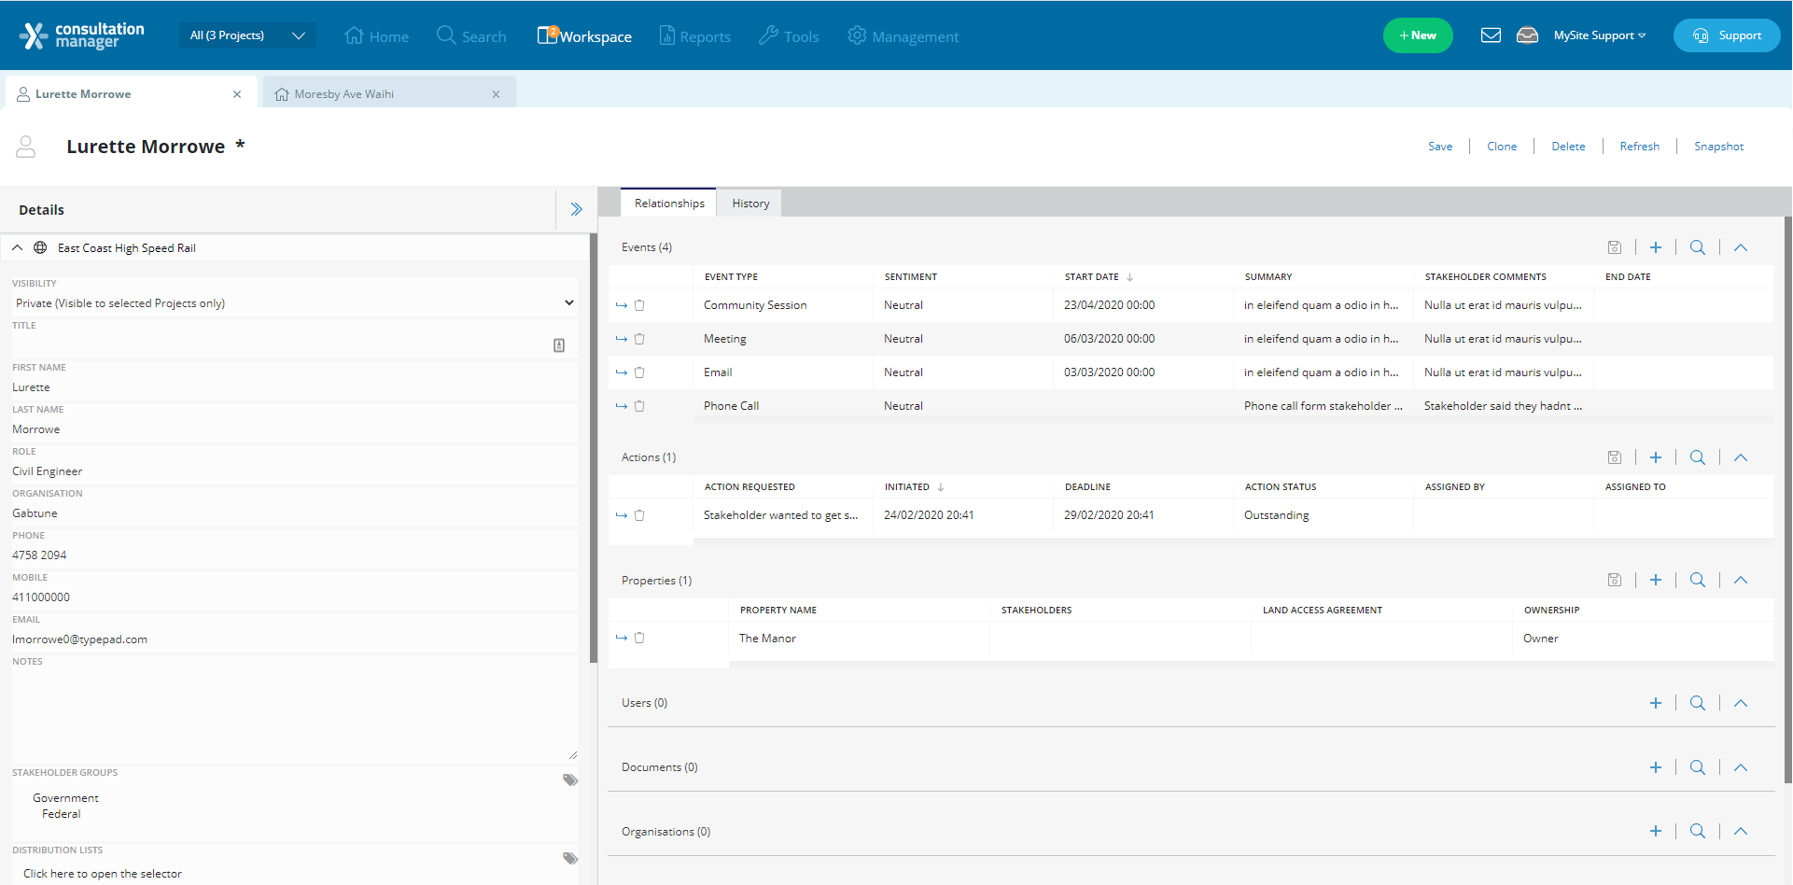Open Reports in the navigation bar

(694, 36)
